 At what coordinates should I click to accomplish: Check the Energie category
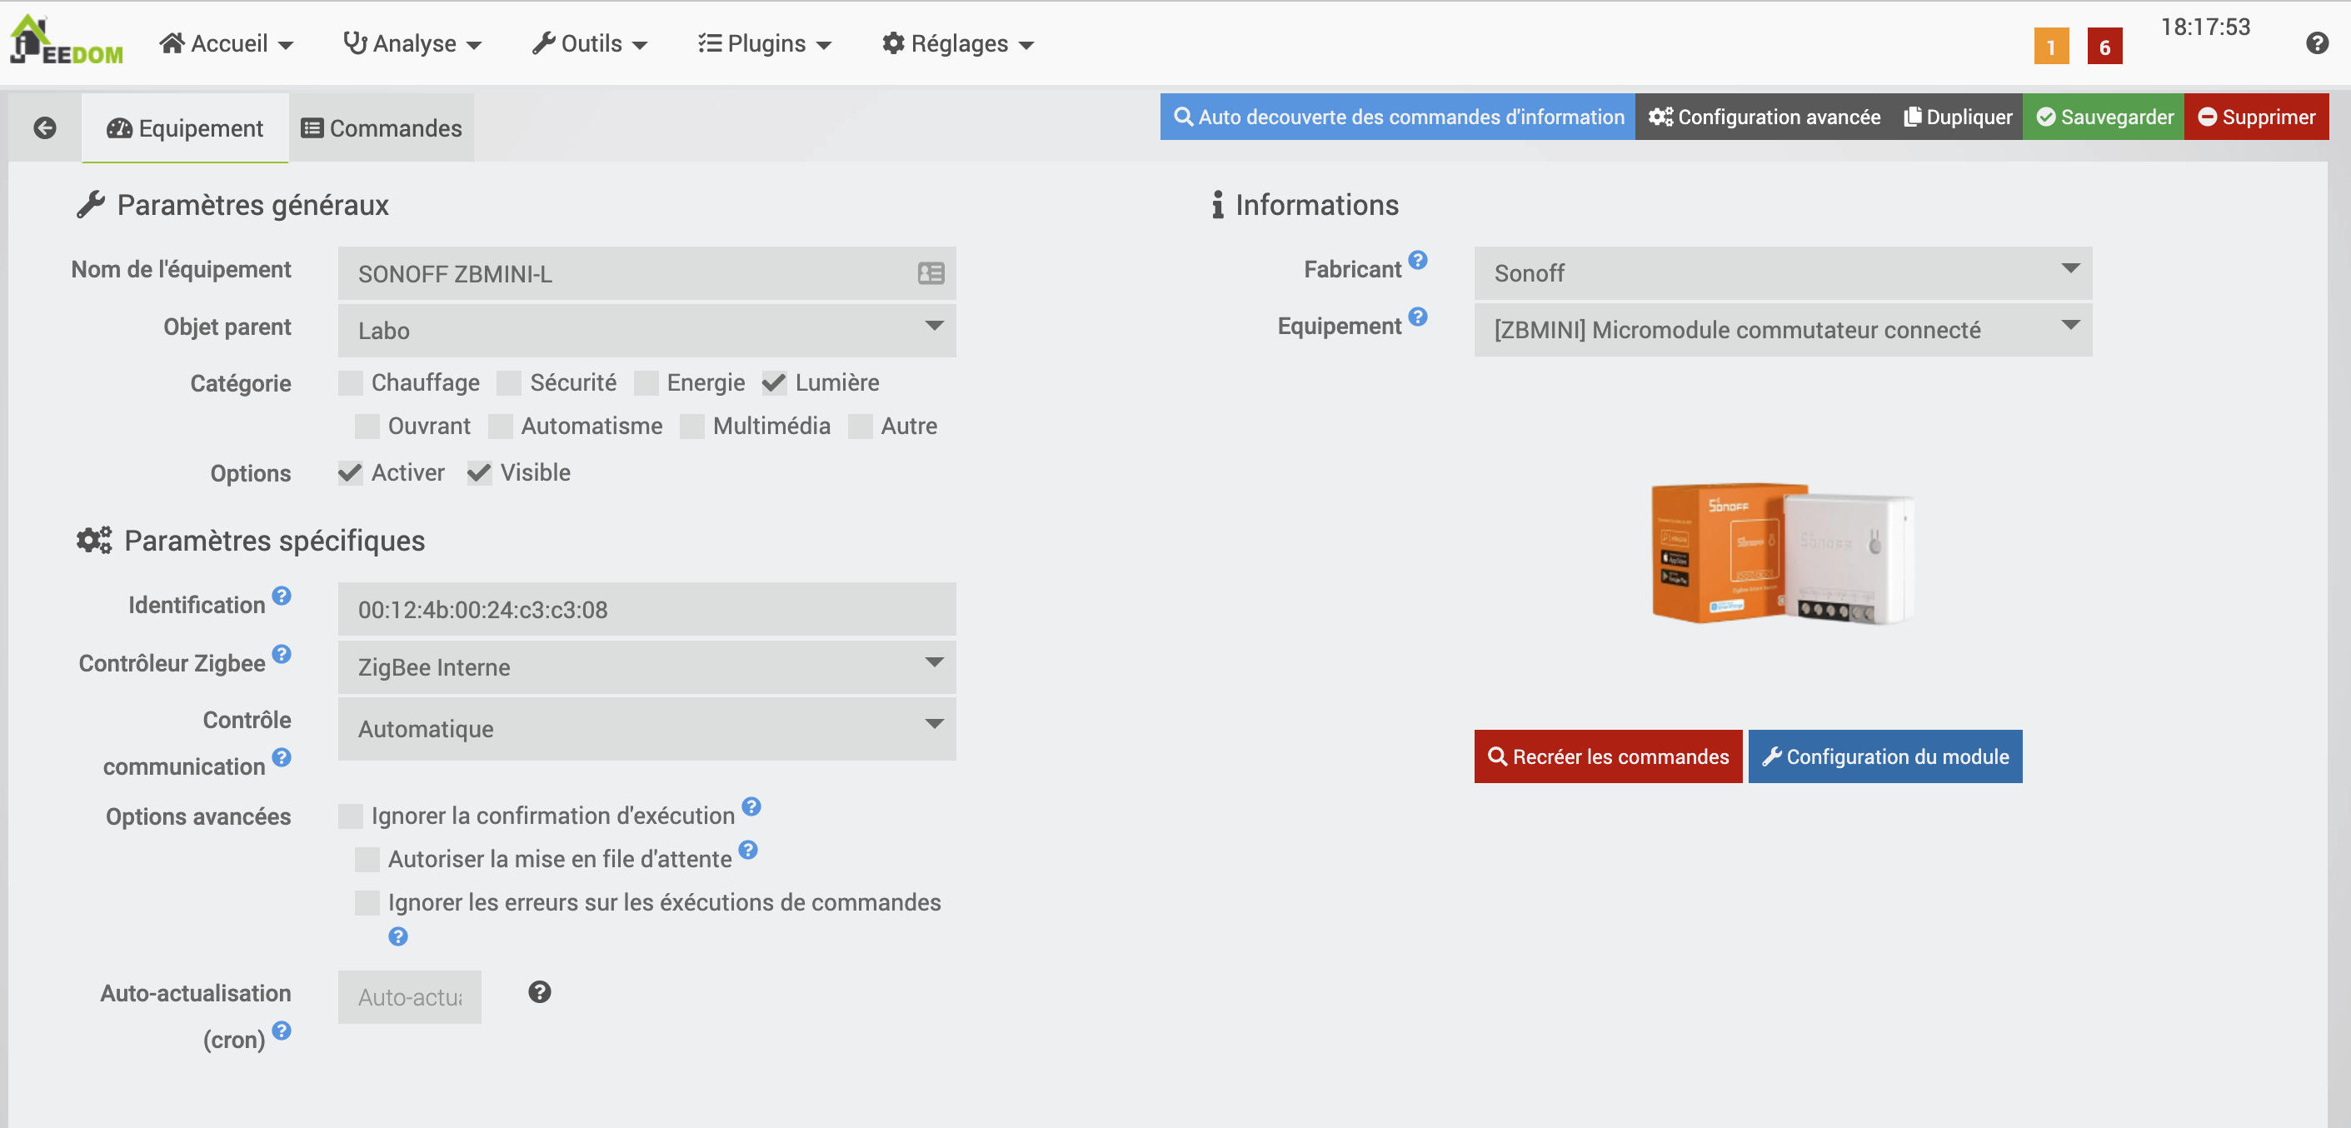click(646, 383)
